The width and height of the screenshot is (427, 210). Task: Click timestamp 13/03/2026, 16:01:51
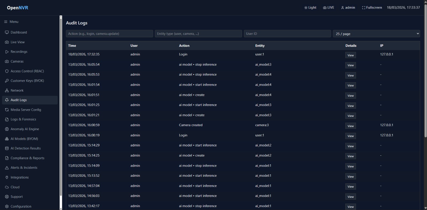pyautogui.click(x=84, y=95)
